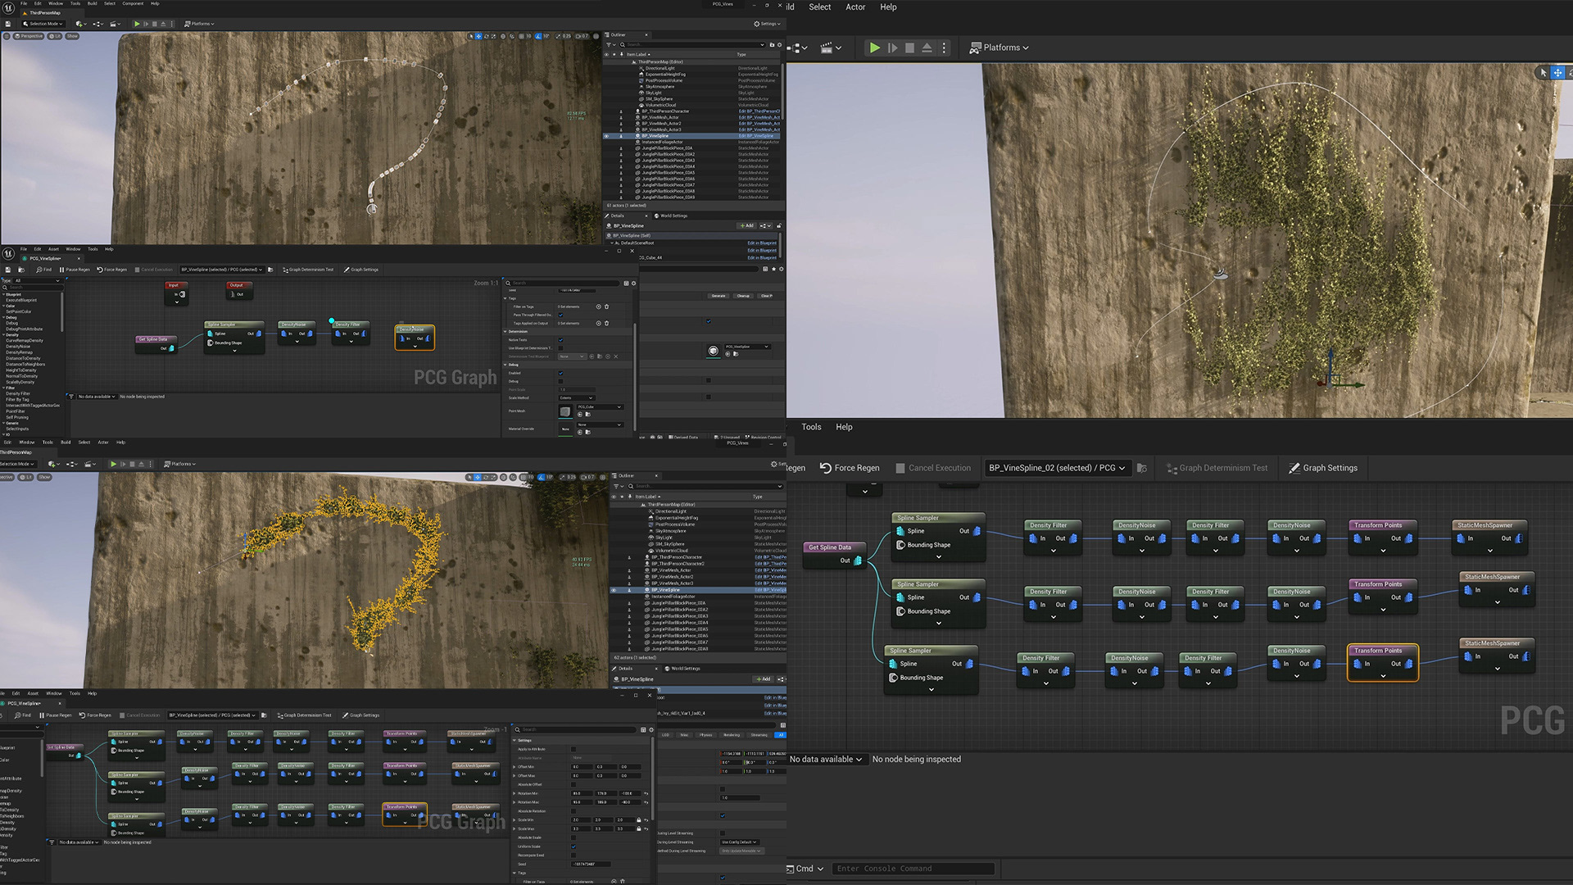Enable the Use Blueprint Determinism Test checkbox

click(560, 348)
